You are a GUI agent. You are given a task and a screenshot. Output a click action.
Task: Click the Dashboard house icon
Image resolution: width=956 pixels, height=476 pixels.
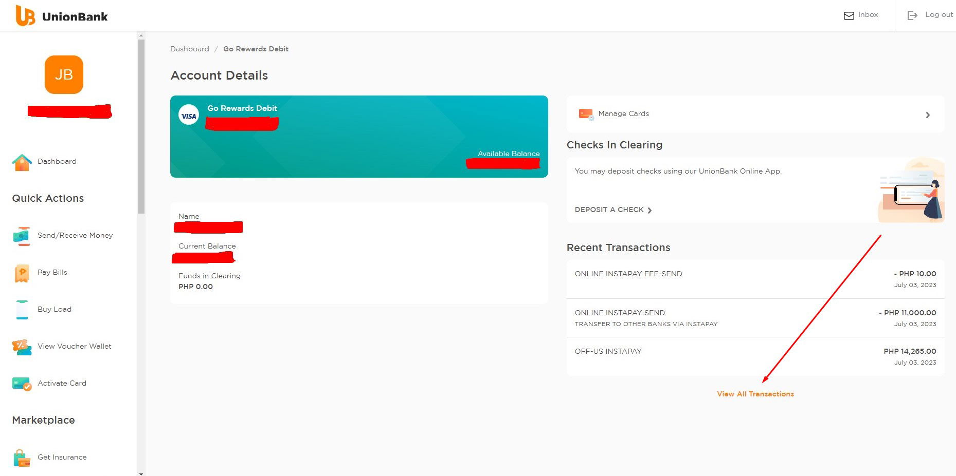pos(22,162)
